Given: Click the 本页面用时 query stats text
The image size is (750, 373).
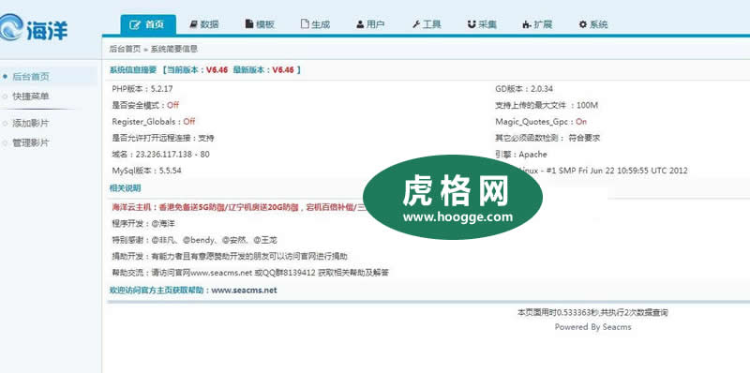Looking at the screenshot, I should tap(592, 313).
